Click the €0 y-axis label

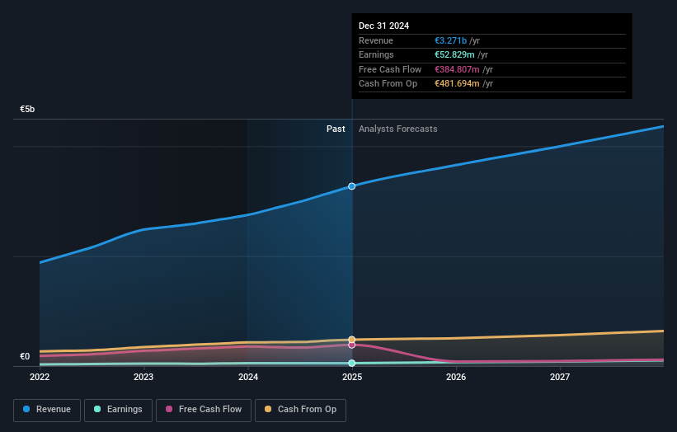tap(25, 356)
